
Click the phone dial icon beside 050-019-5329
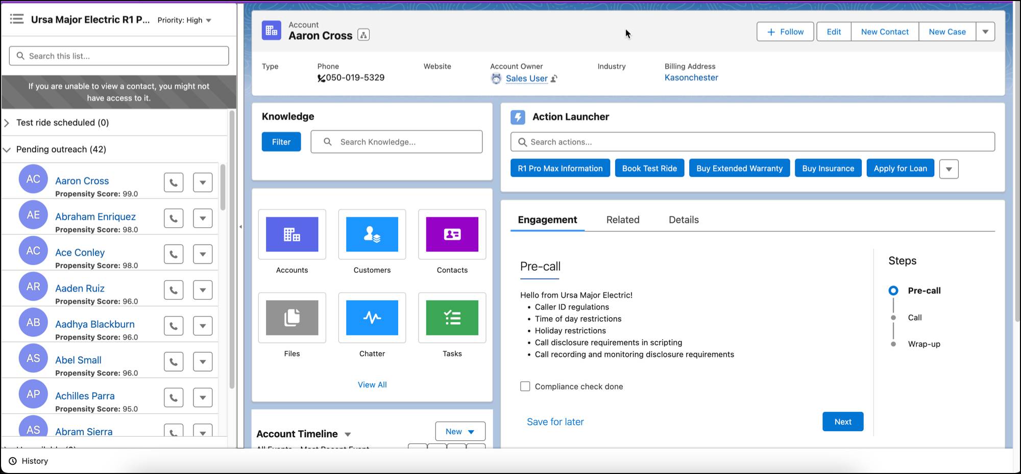point(321,78)
